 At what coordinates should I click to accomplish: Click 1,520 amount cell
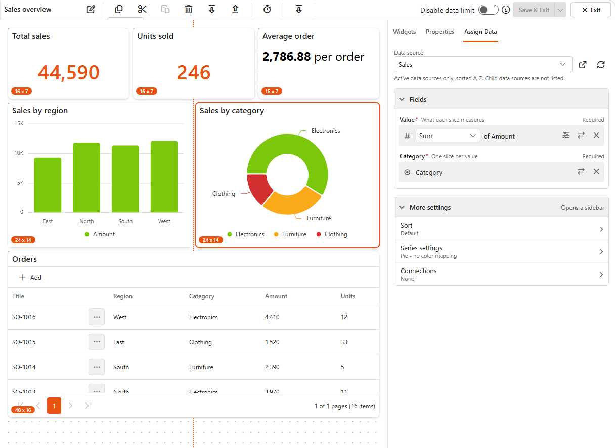click(x=272, y=342)
